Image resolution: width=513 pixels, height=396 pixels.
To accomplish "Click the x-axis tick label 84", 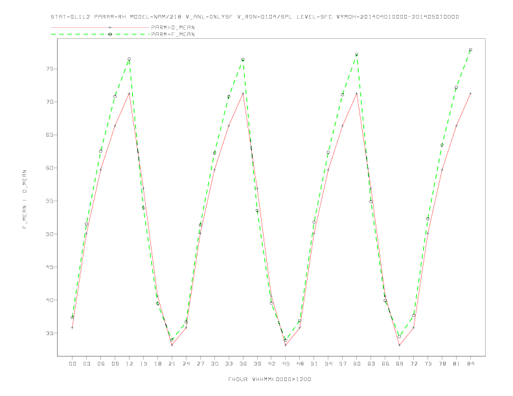I will pos(470,364).
